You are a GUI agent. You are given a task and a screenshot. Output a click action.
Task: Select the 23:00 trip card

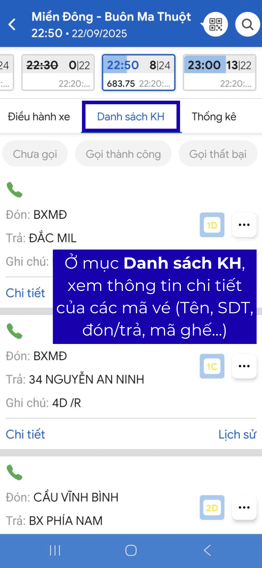pos(219,73)
